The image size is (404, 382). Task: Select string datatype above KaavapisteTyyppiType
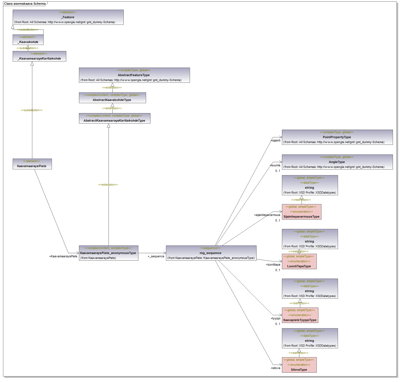[310, 289]
